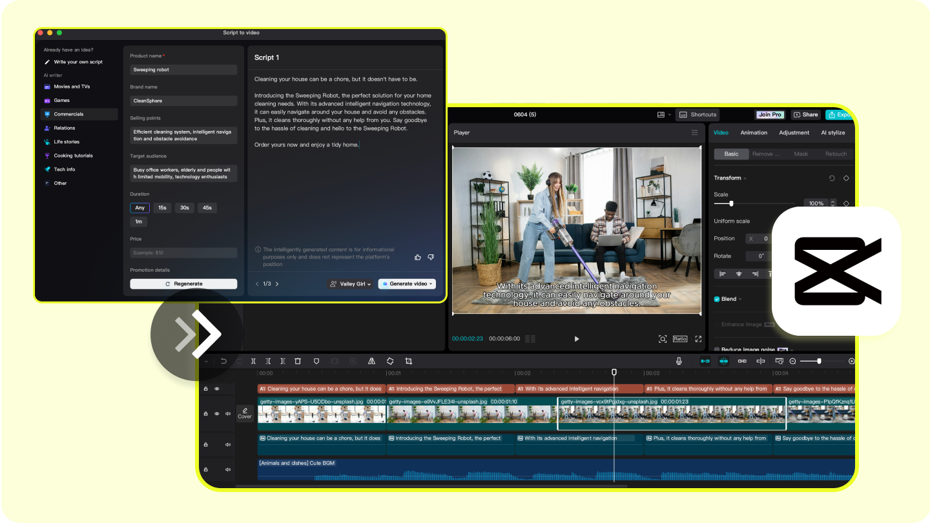Click the thumbs up icon for Script 1
This screenshot has width=930, height=523.
pyautogui.click(x=418, y=257)
